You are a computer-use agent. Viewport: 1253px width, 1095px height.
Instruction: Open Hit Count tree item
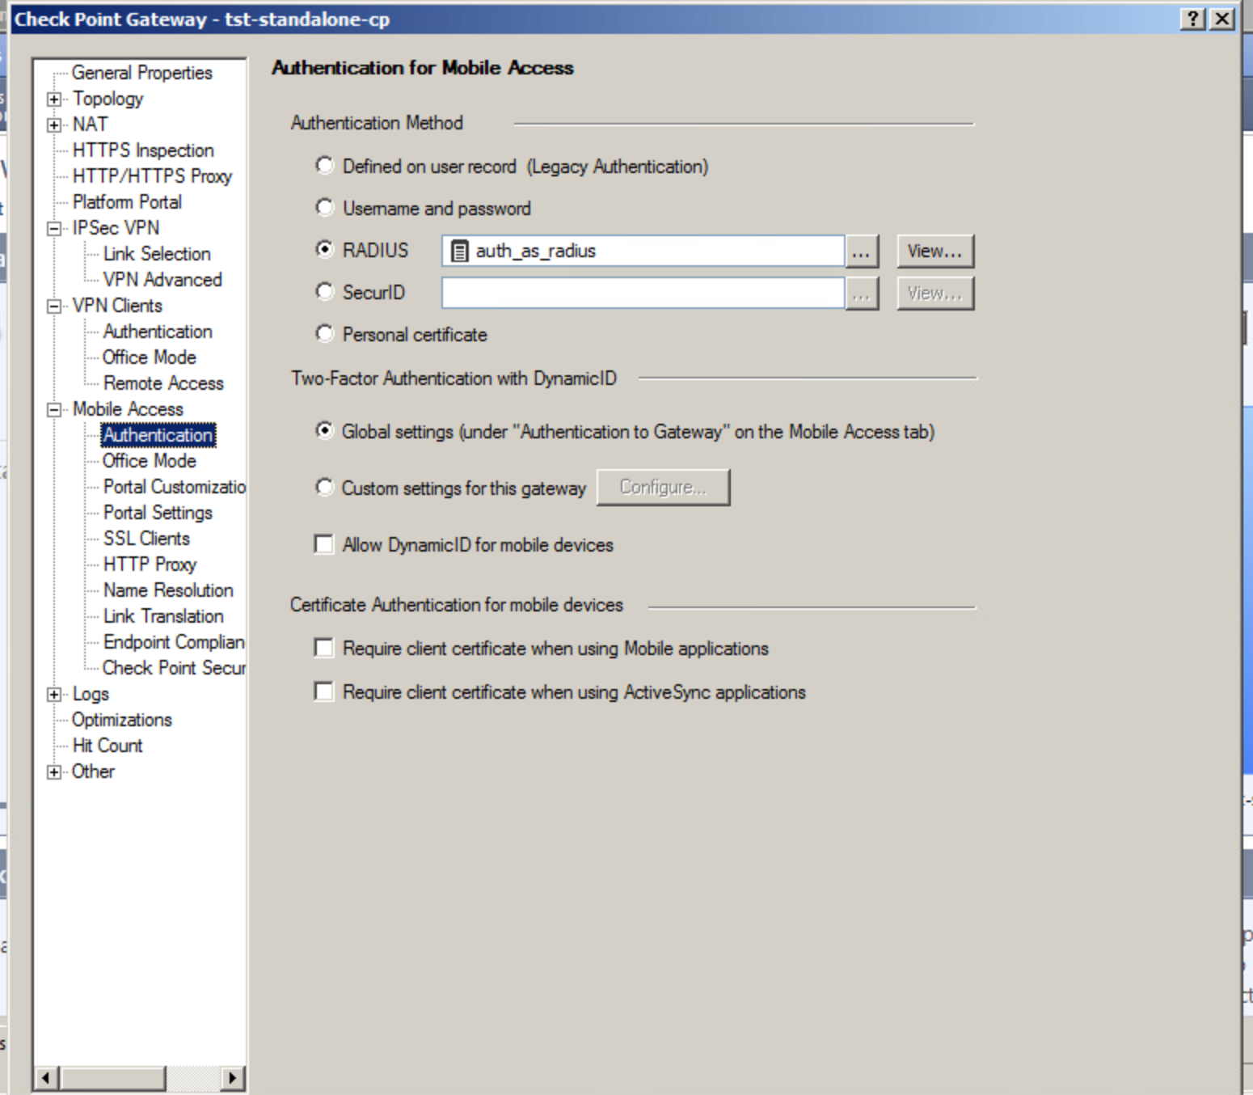coord(108,746)
